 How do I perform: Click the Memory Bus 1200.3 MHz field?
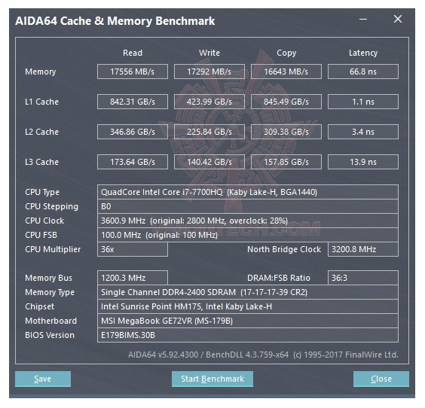[x=133, y=278]
